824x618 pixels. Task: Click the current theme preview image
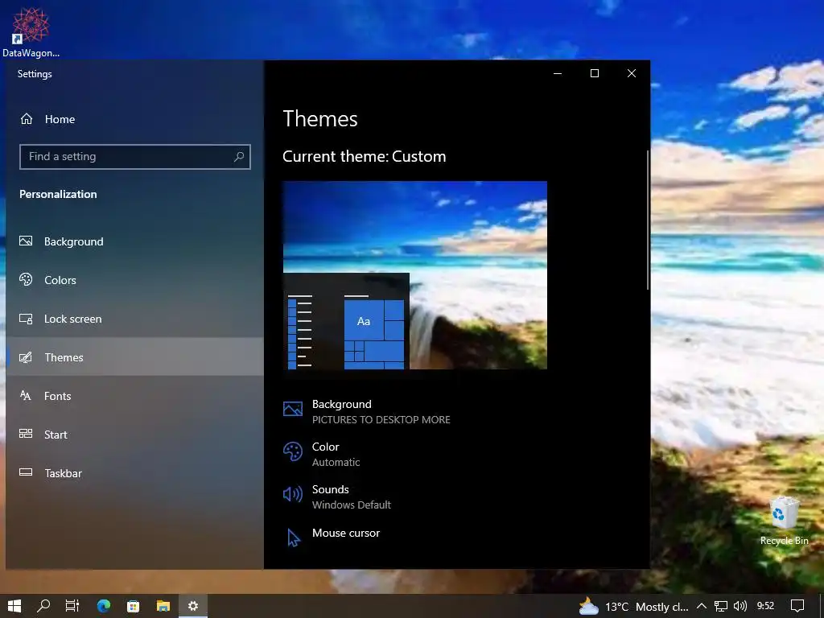click(x=414, y=275)
